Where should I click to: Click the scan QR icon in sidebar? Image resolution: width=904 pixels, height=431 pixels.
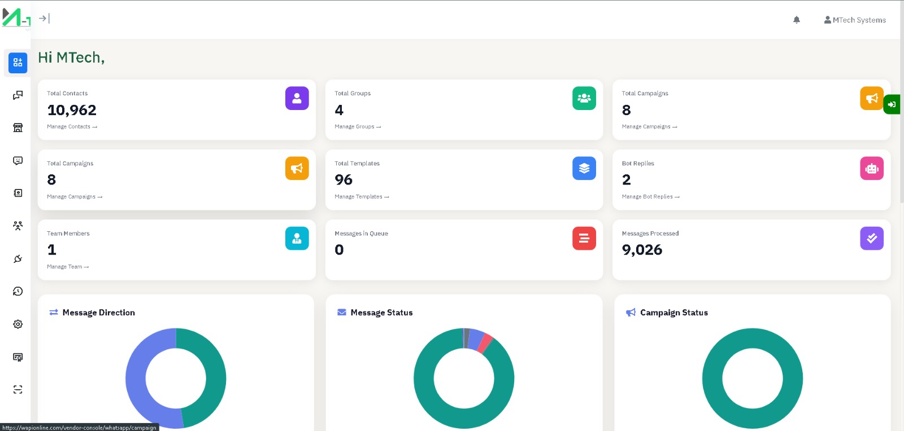click(x=18, y=389)
